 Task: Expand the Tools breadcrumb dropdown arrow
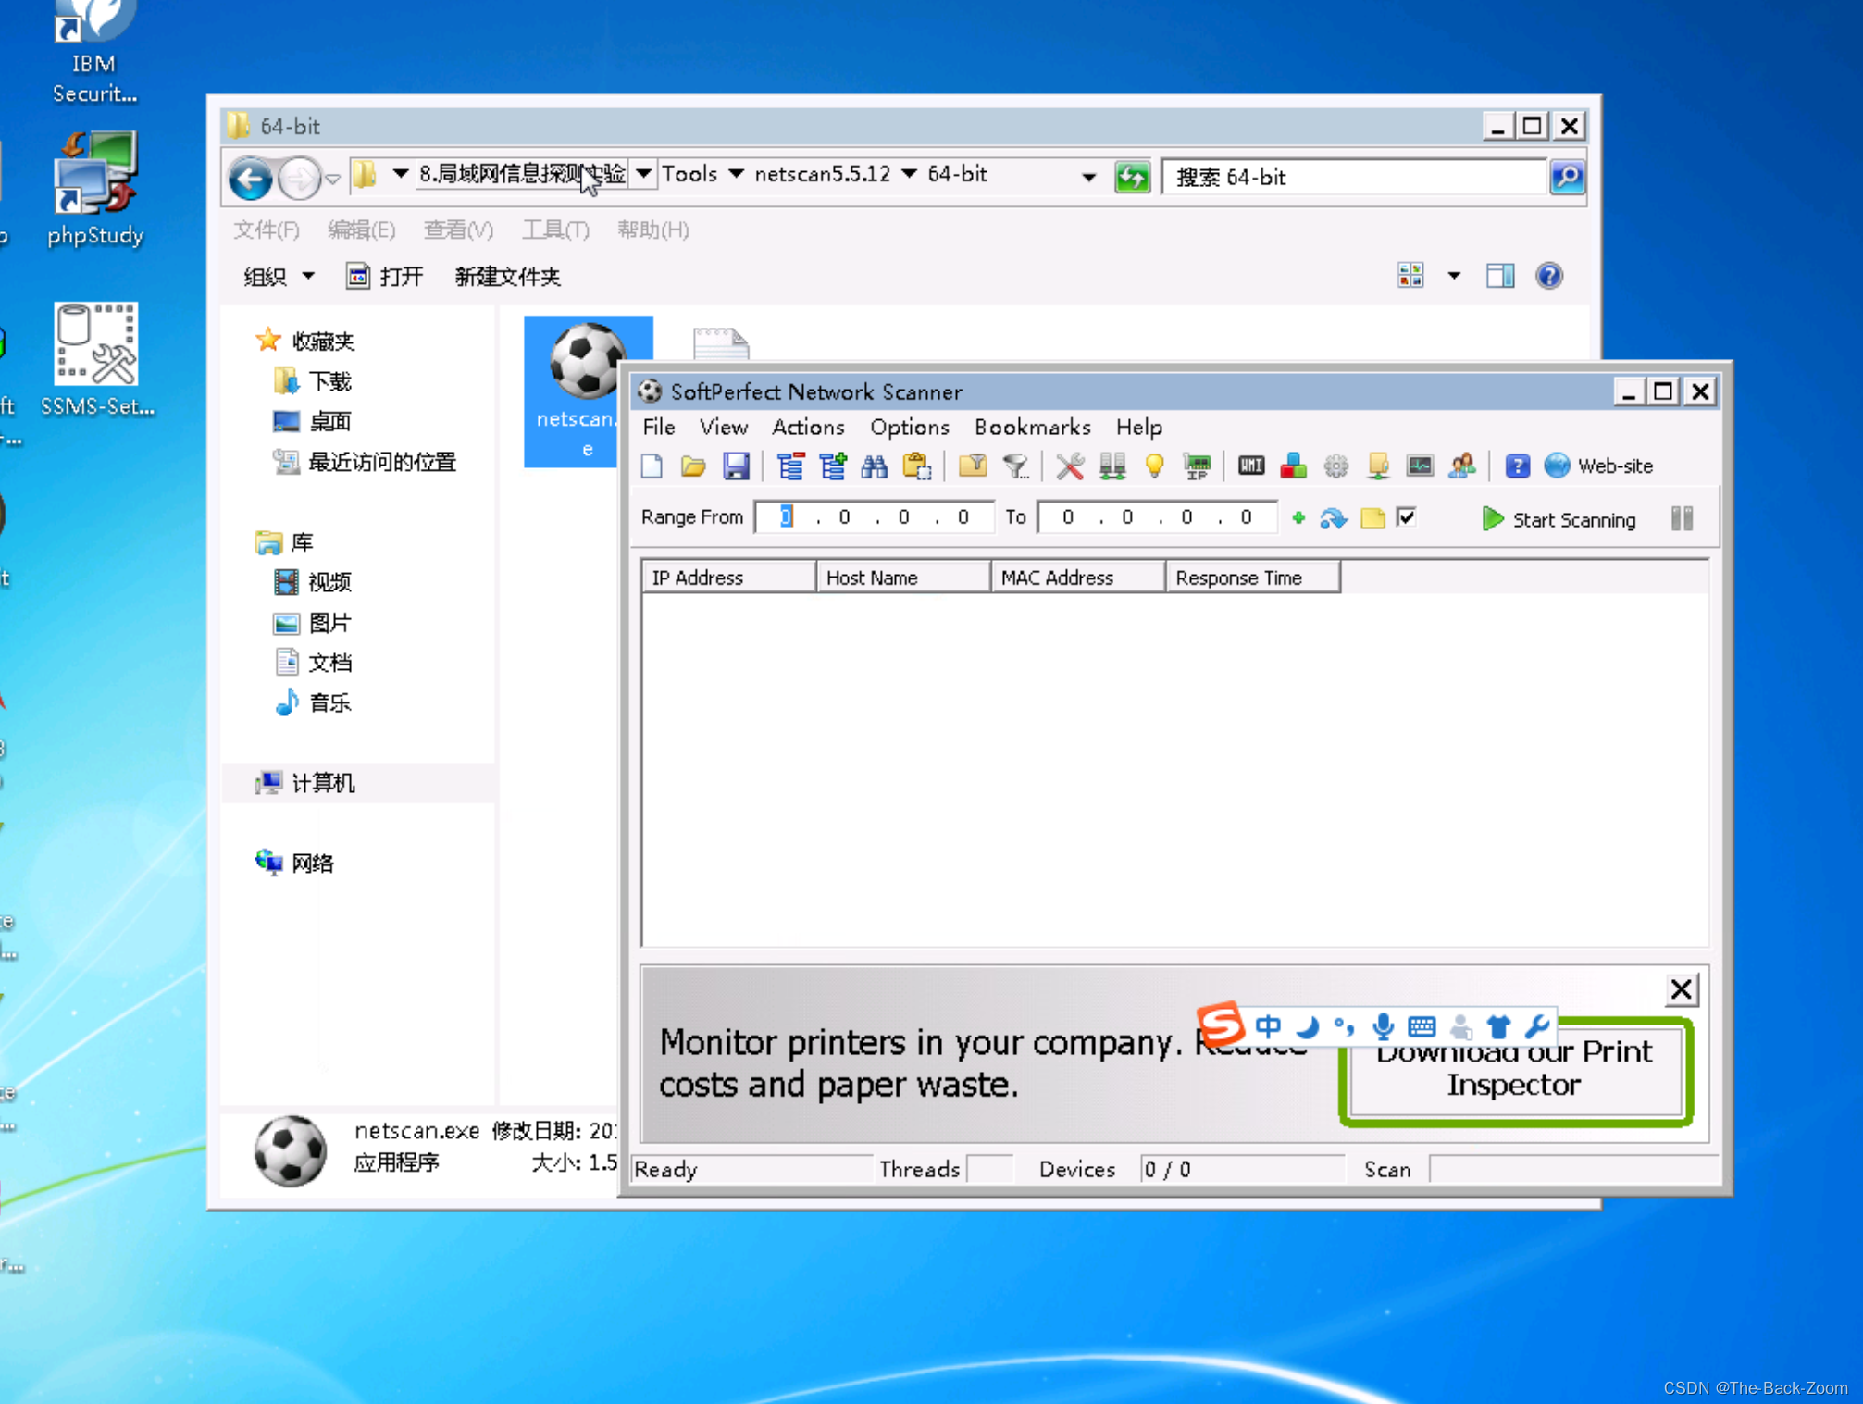pos(736,174)
